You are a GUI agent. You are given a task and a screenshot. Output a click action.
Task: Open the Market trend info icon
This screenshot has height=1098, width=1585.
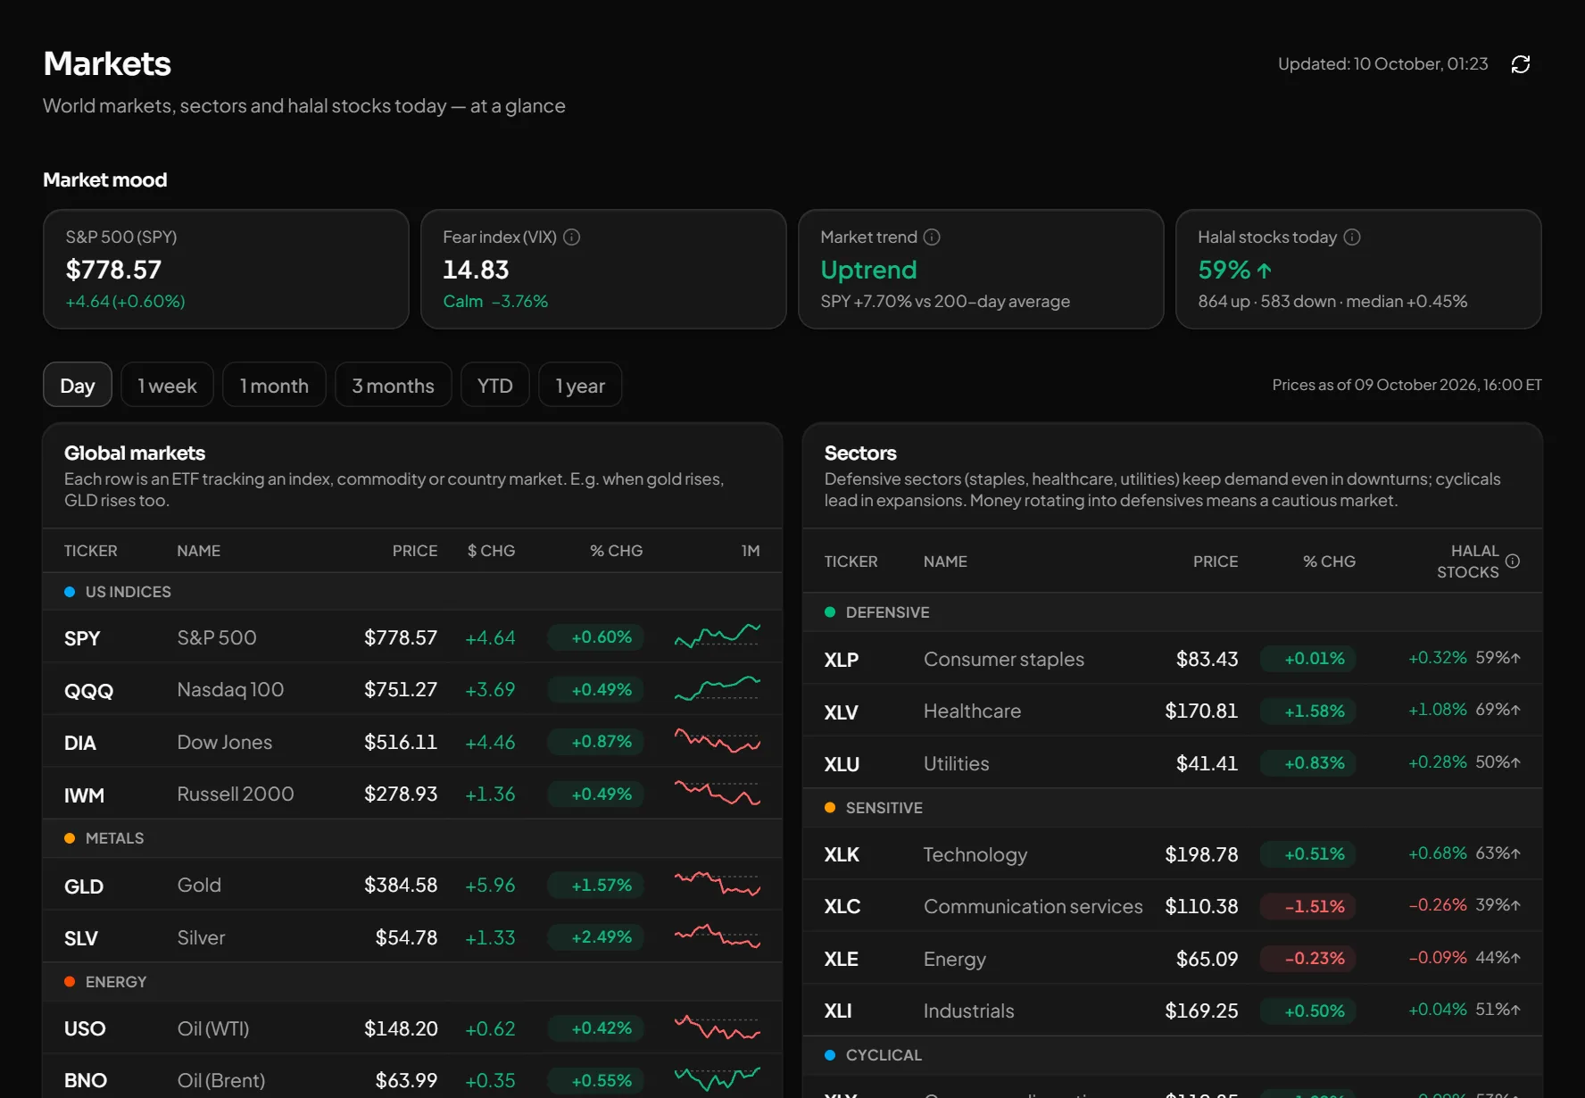pyautogui.click(x=932, y=237)
